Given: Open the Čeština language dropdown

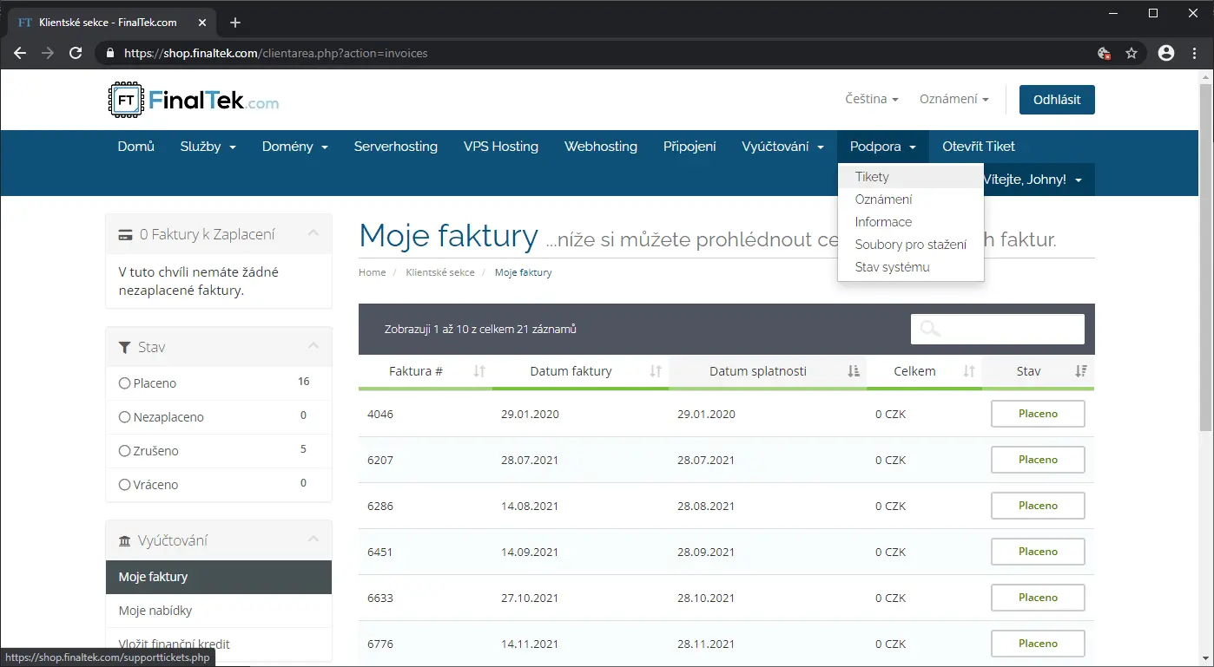Looking at the screenshot, I should [x=871, y=99].
